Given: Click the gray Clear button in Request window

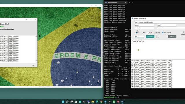Looking at the screenshot, I should [172, 37].
